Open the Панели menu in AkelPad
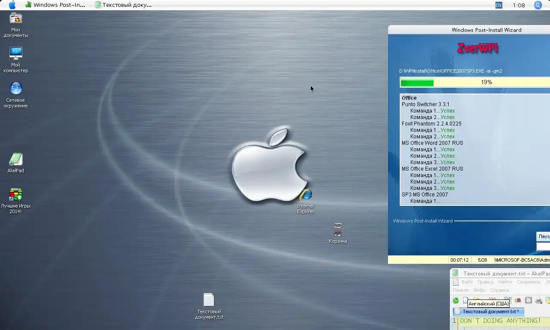Screen dimensions: 550x330 461,290
